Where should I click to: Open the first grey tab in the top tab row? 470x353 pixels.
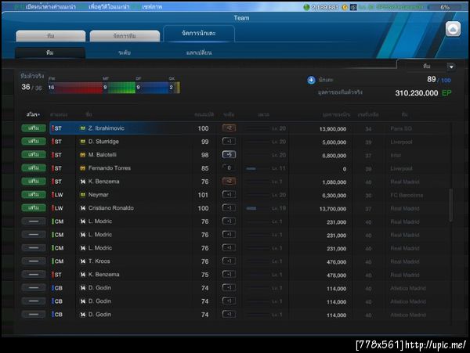coord(51,36)
